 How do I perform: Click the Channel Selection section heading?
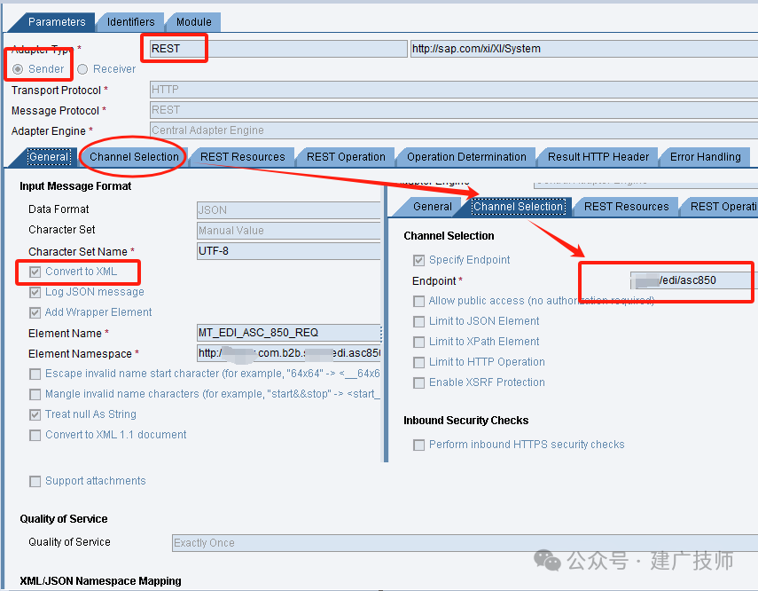point(449,236)
